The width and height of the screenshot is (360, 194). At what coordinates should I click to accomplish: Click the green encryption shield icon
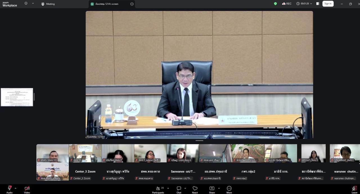pyautogui.click(x=275, y=4)
